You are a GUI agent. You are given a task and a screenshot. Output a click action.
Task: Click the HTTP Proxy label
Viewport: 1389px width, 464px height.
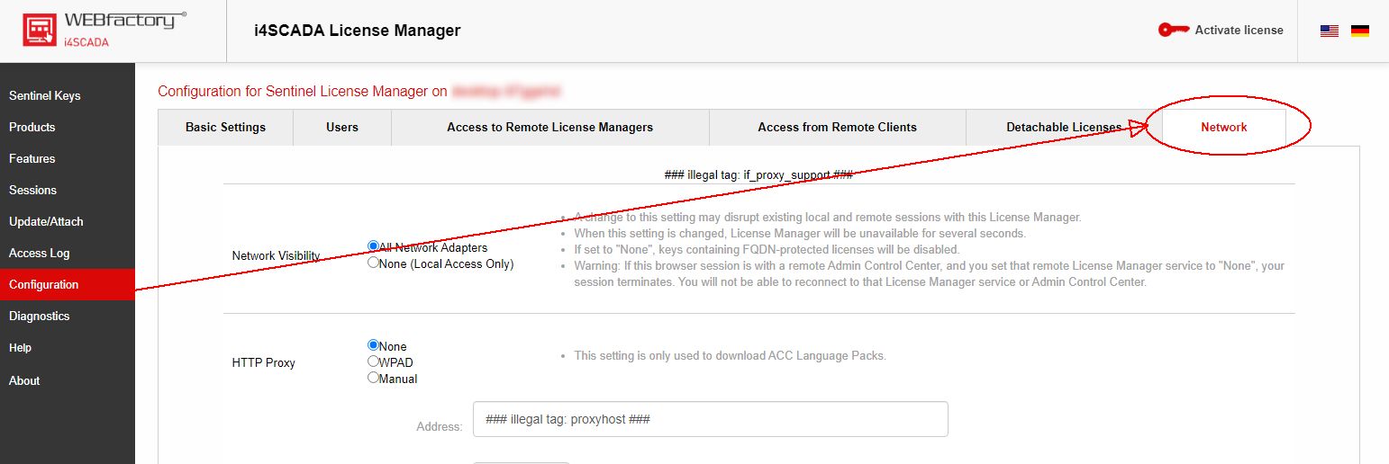pyautogui.click(x=263, y=362)
